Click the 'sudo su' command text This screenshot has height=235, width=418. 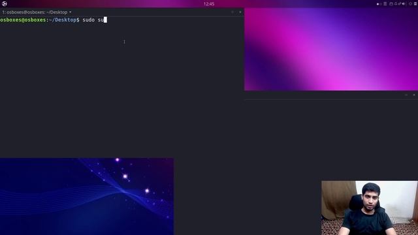pyautogui.click(x=93, y=20)
